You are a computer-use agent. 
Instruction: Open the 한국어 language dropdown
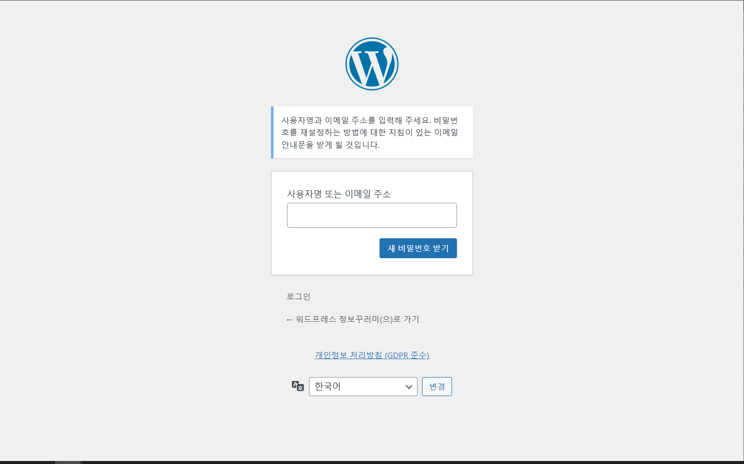[363, 387]
